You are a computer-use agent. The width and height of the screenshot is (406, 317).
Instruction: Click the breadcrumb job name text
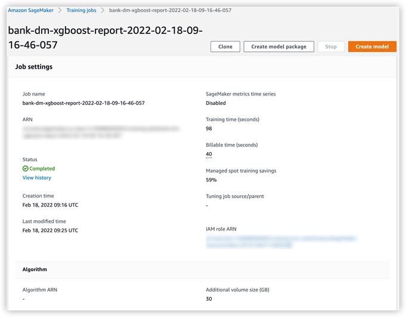(x=170, y=10)
